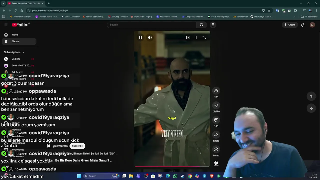Open the browser home page
Screen dimensions: 320x180
click(x=21, y=10)
